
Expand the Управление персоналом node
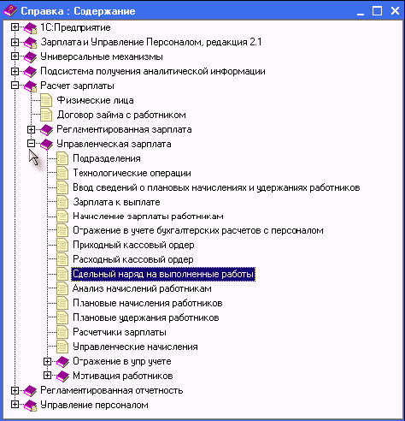click(15, 405)
